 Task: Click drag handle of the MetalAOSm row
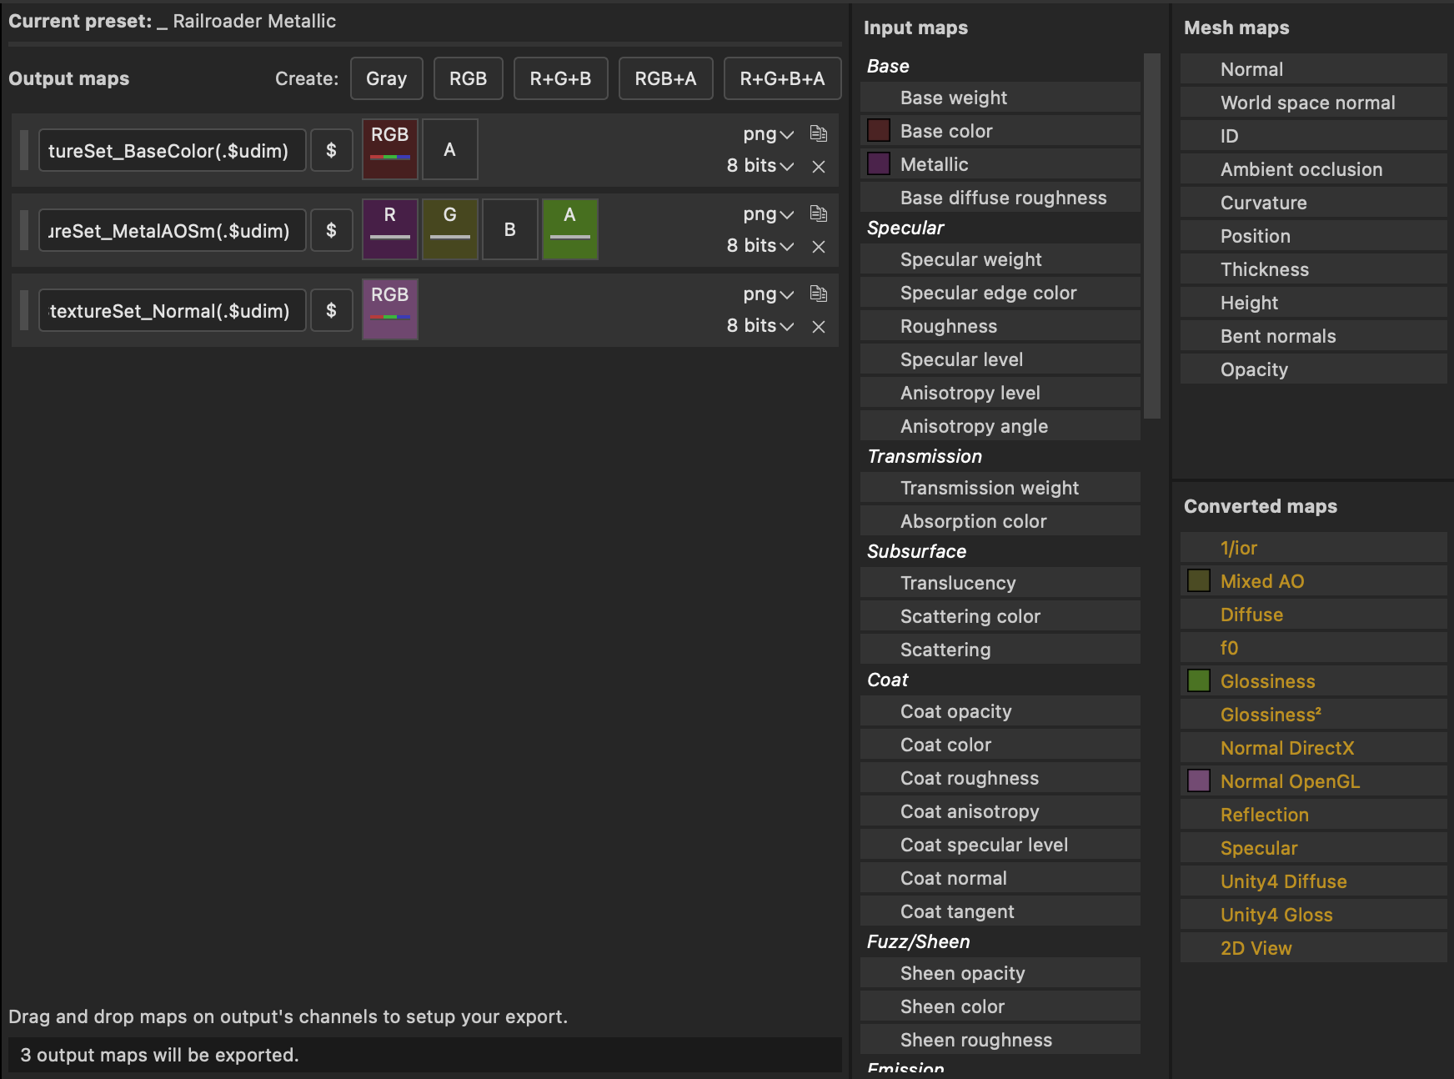pyautogui.click(x=24, y=230)
